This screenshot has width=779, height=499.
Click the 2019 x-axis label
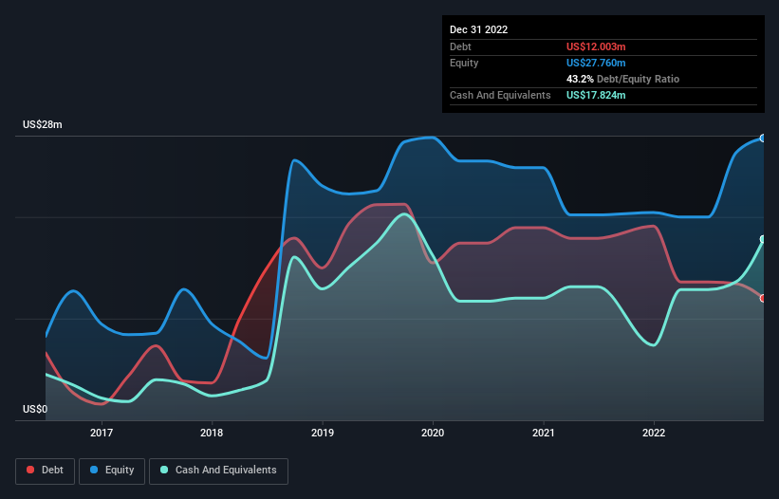click(323, 433)
